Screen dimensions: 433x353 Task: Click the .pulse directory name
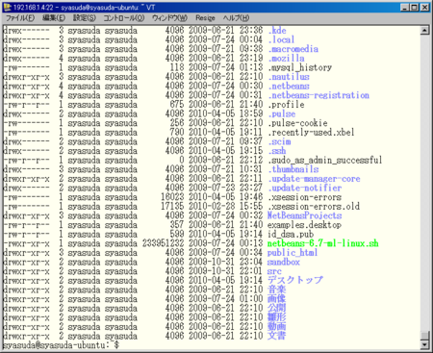tap(282, 113)
